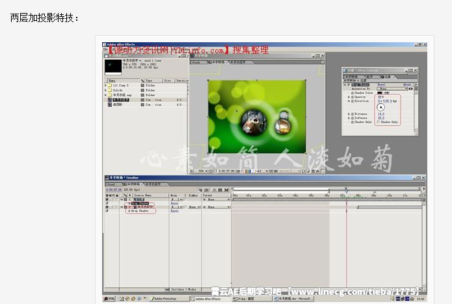The width and height of the screenshot is (452, 304).
Task: Click the Opacity value 50%
Action: (381, 97)
